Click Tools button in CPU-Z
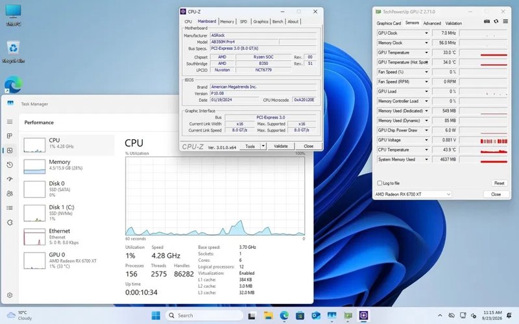519x324 pixels. 250,146
